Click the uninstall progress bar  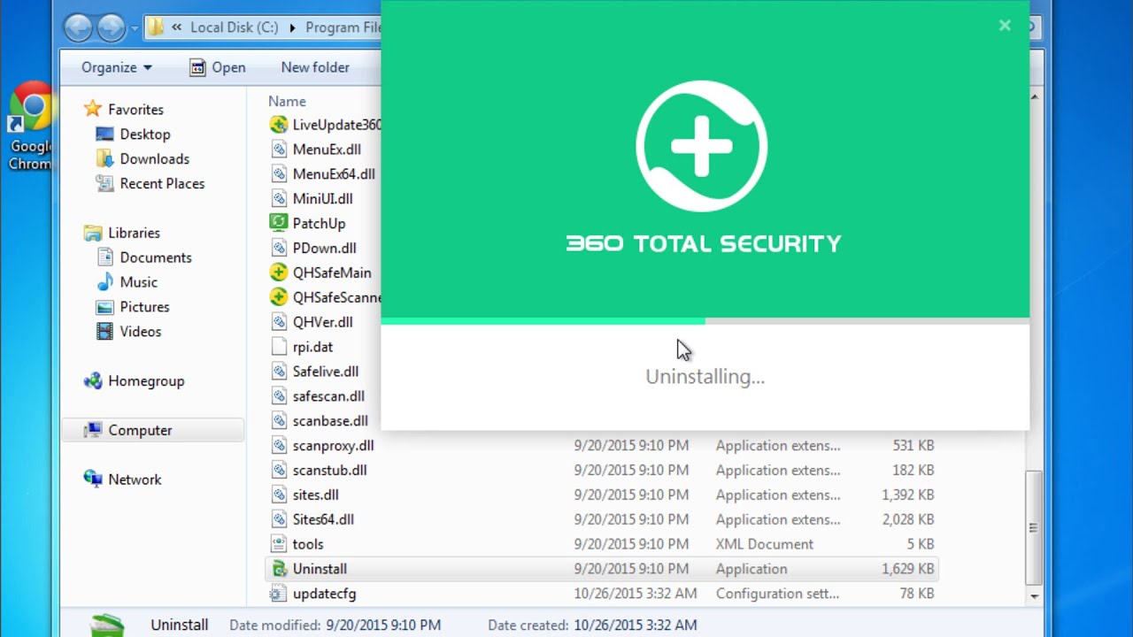[705, 321]
